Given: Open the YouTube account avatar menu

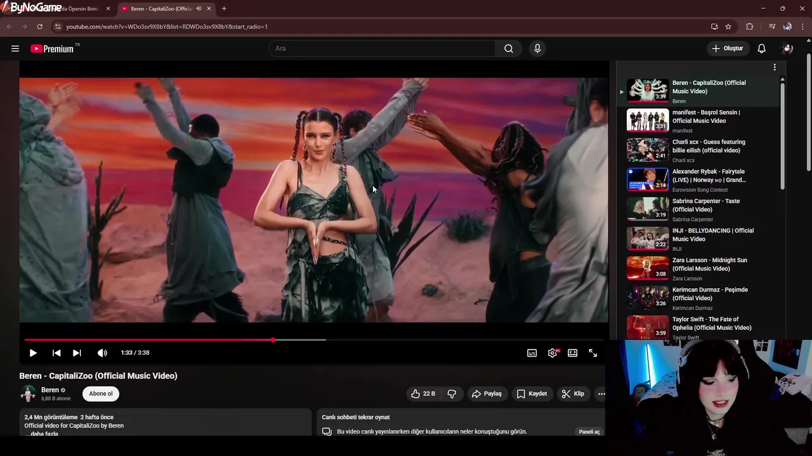Looking at the screenshot, I should 787,49.
